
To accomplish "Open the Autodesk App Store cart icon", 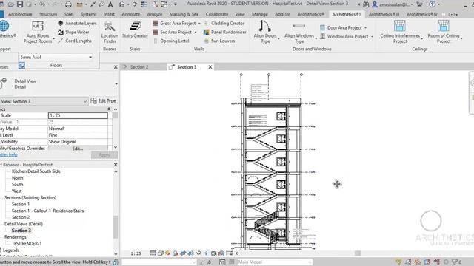I will [419, 4].
